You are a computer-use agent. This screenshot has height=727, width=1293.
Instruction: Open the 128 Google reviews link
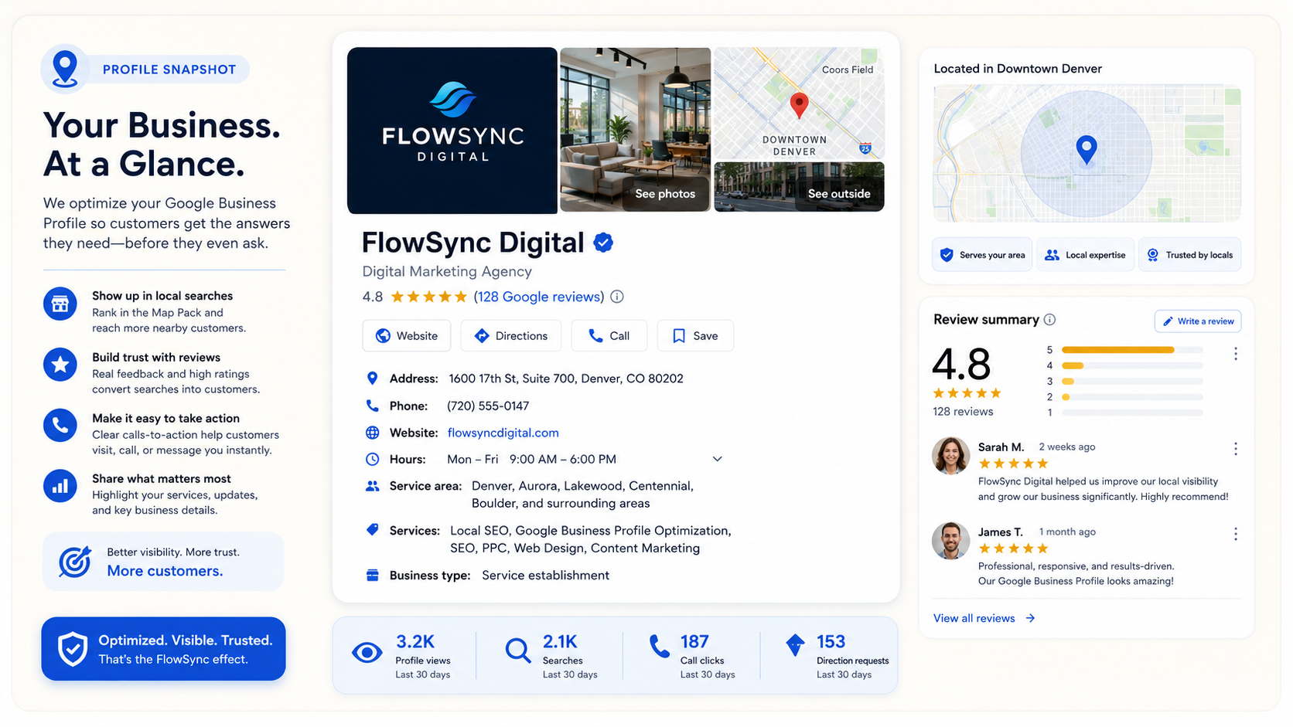point(538,297)
